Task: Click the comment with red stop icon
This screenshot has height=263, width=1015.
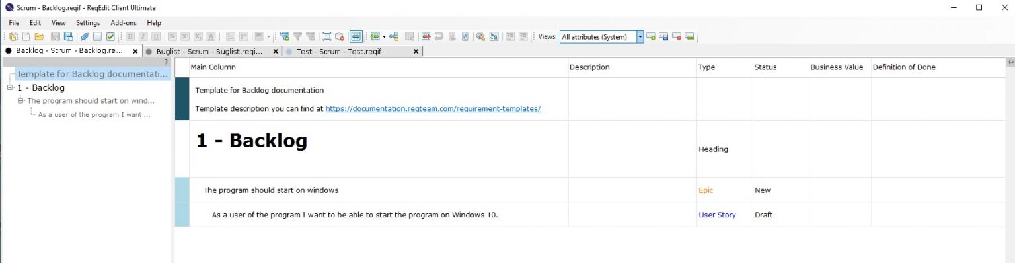Action: coord(340,36)
